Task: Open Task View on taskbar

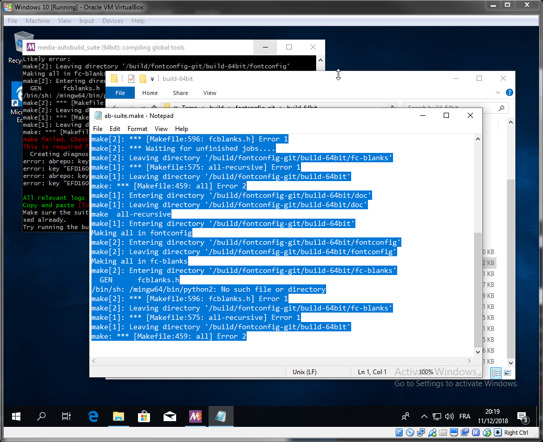Action: 66,416
